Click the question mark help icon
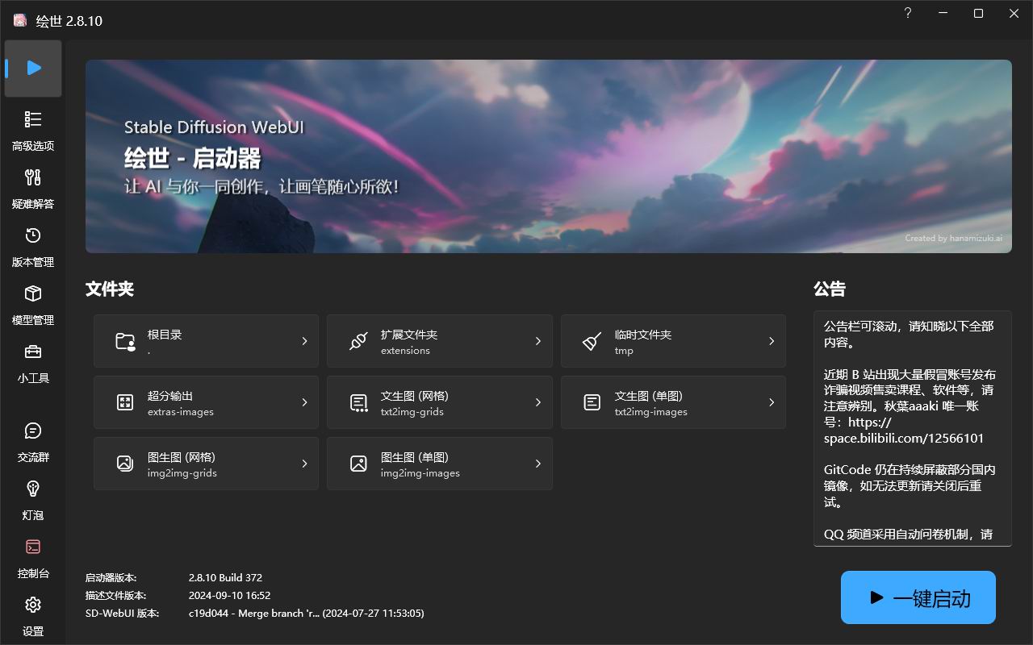This screenshot has height=645, width=1033. pos(908,14)
